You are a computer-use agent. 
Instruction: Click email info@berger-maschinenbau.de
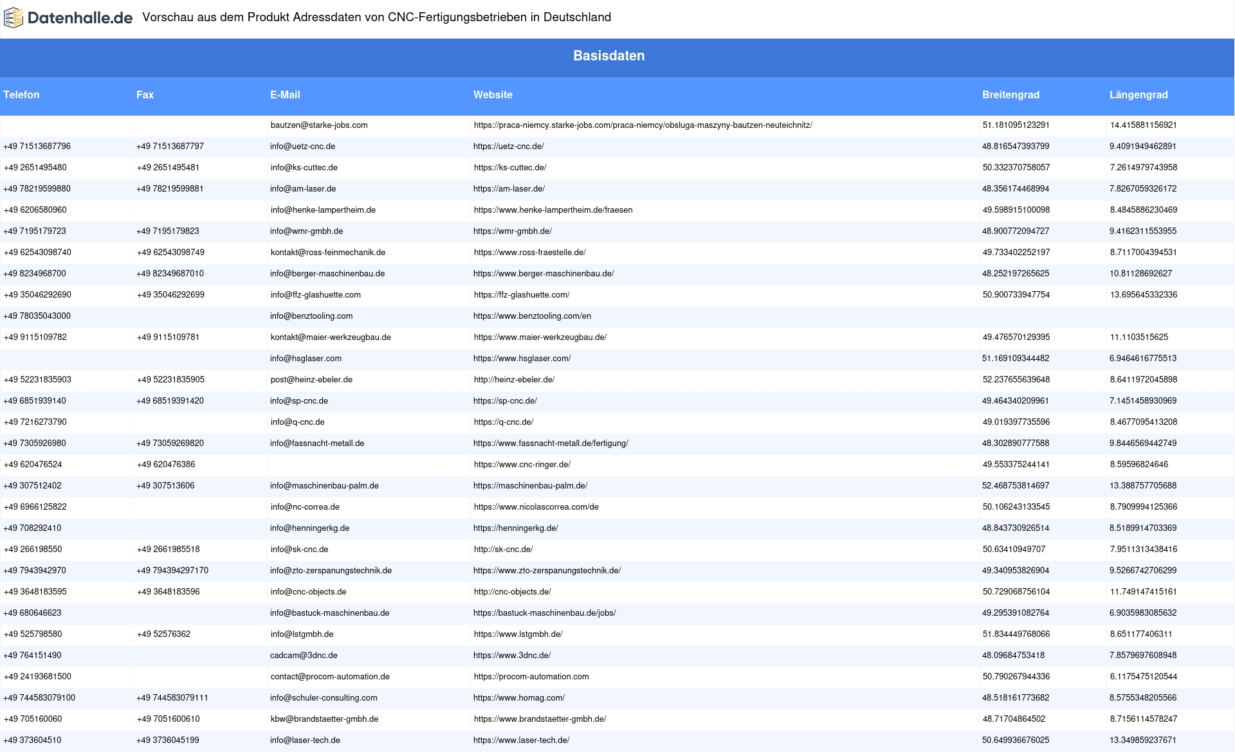(327, 274)
